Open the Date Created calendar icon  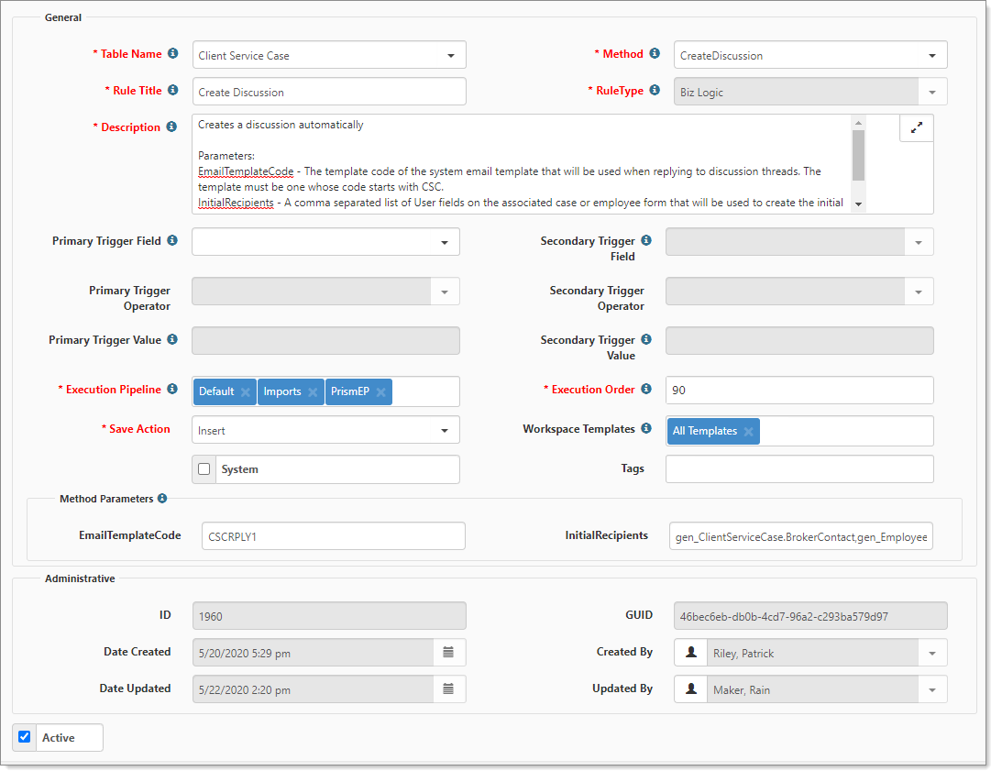click(448, 653)
